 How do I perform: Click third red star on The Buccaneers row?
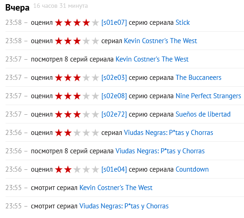(77, 78)
